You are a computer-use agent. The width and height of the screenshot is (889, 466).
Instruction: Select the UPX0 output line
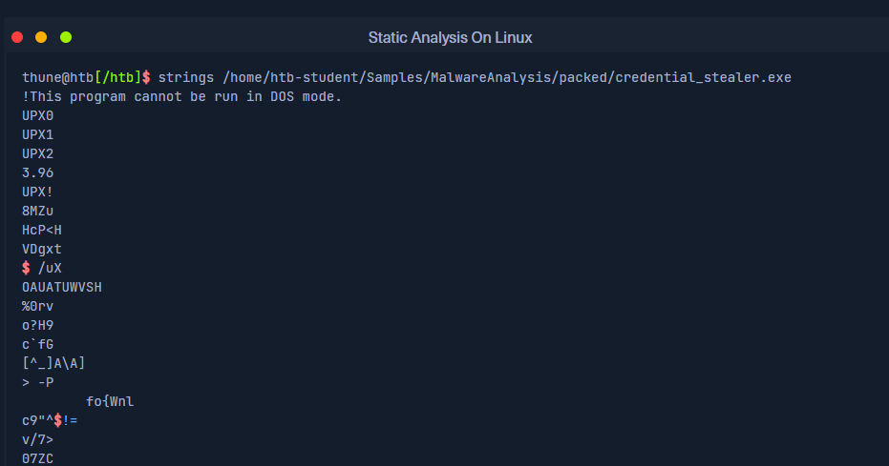tap(38, 115)
